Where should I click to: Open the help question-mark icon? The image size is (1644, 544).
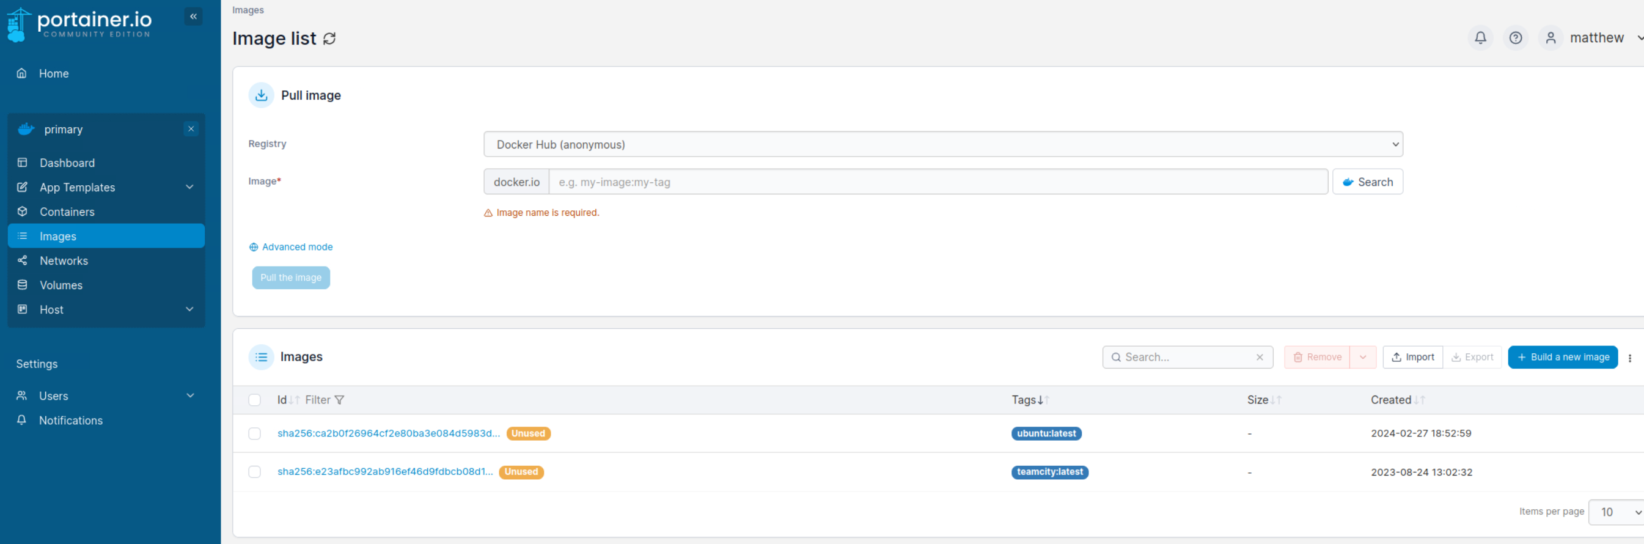coord(1515,39)
